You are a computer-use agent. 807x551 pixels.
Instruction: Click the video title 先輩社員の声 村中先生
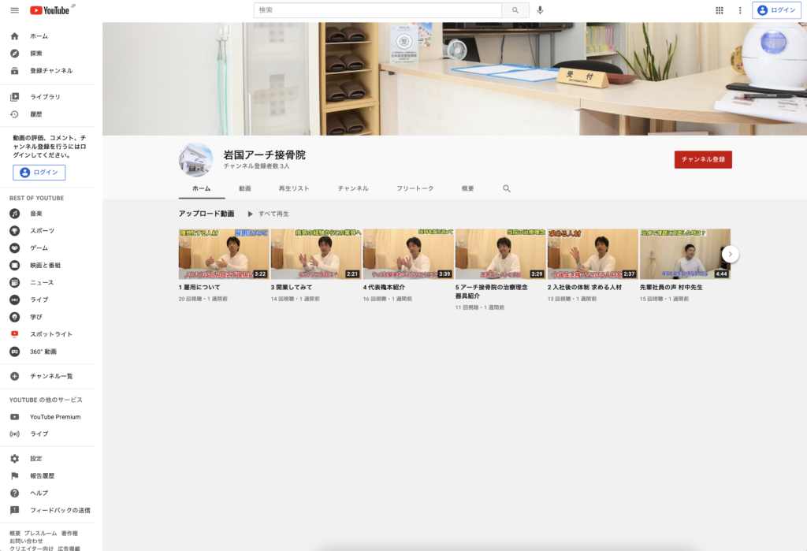point(671,288)
